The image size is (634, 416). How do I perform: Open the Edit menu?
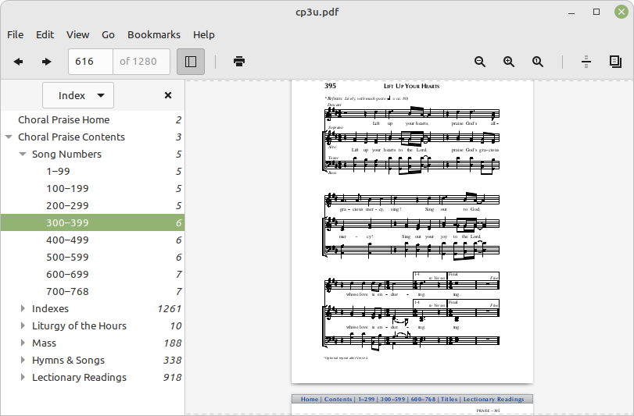coord(45,34)
